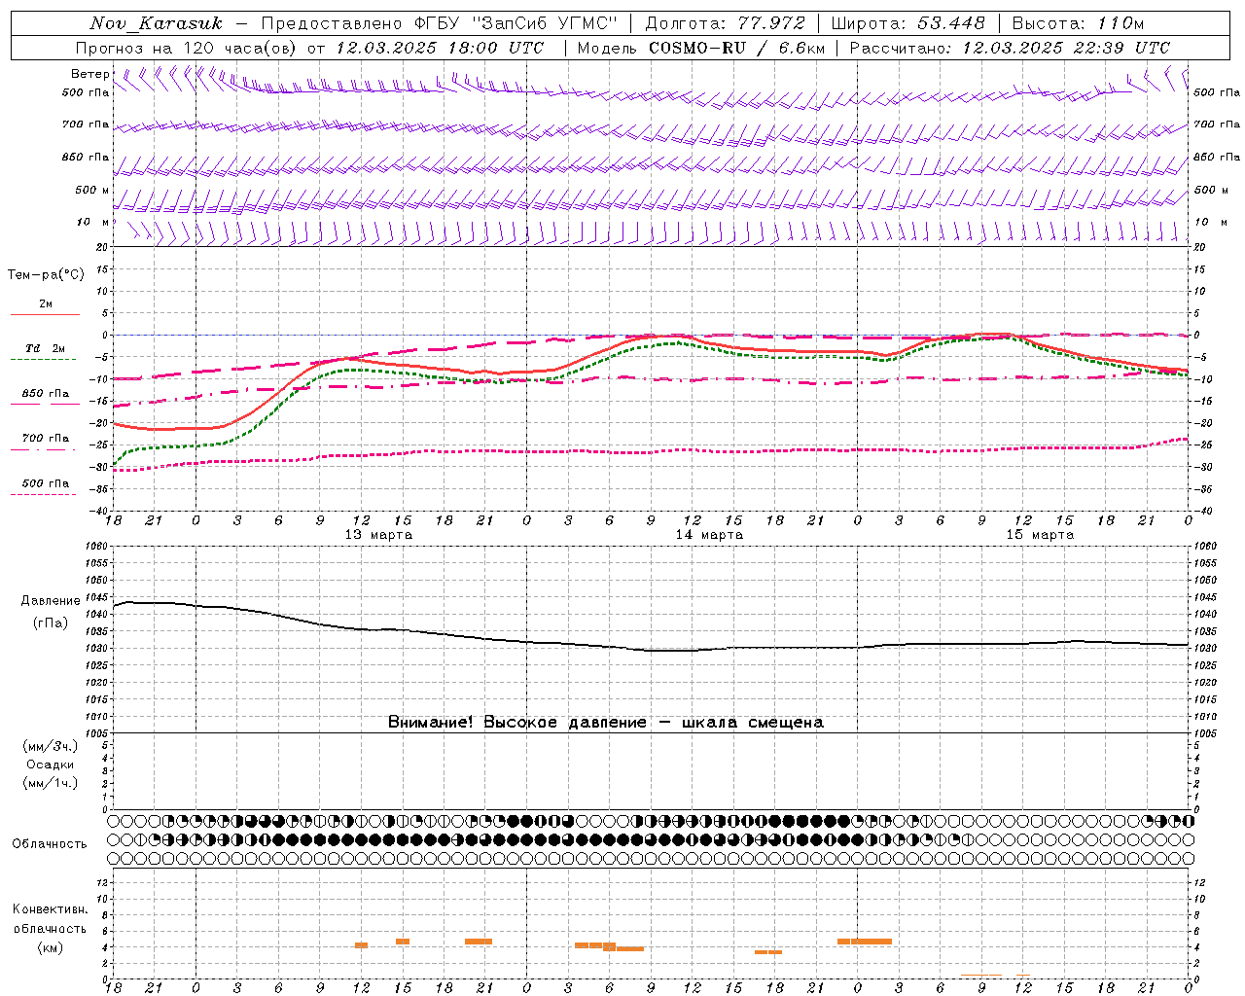The width and height of the screenshot is (1245, 996).
Task: Click the '-40' tick on the left temperature axis
Action: [x=99, y=511]
